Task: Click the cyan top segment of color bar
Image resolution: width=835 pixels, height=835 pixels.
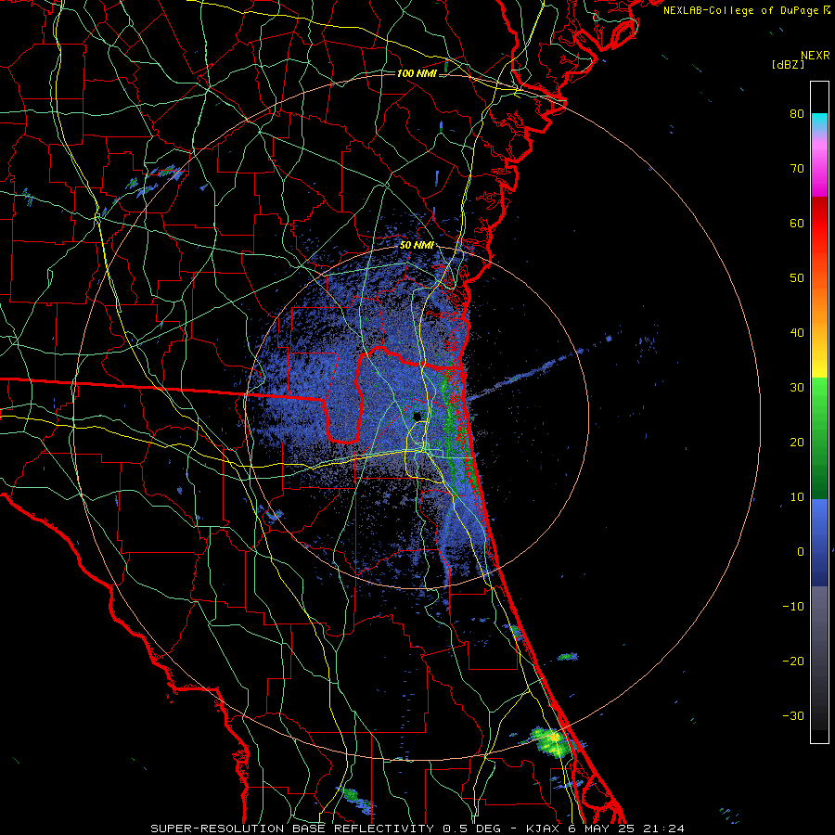Action: click(819, 122)
